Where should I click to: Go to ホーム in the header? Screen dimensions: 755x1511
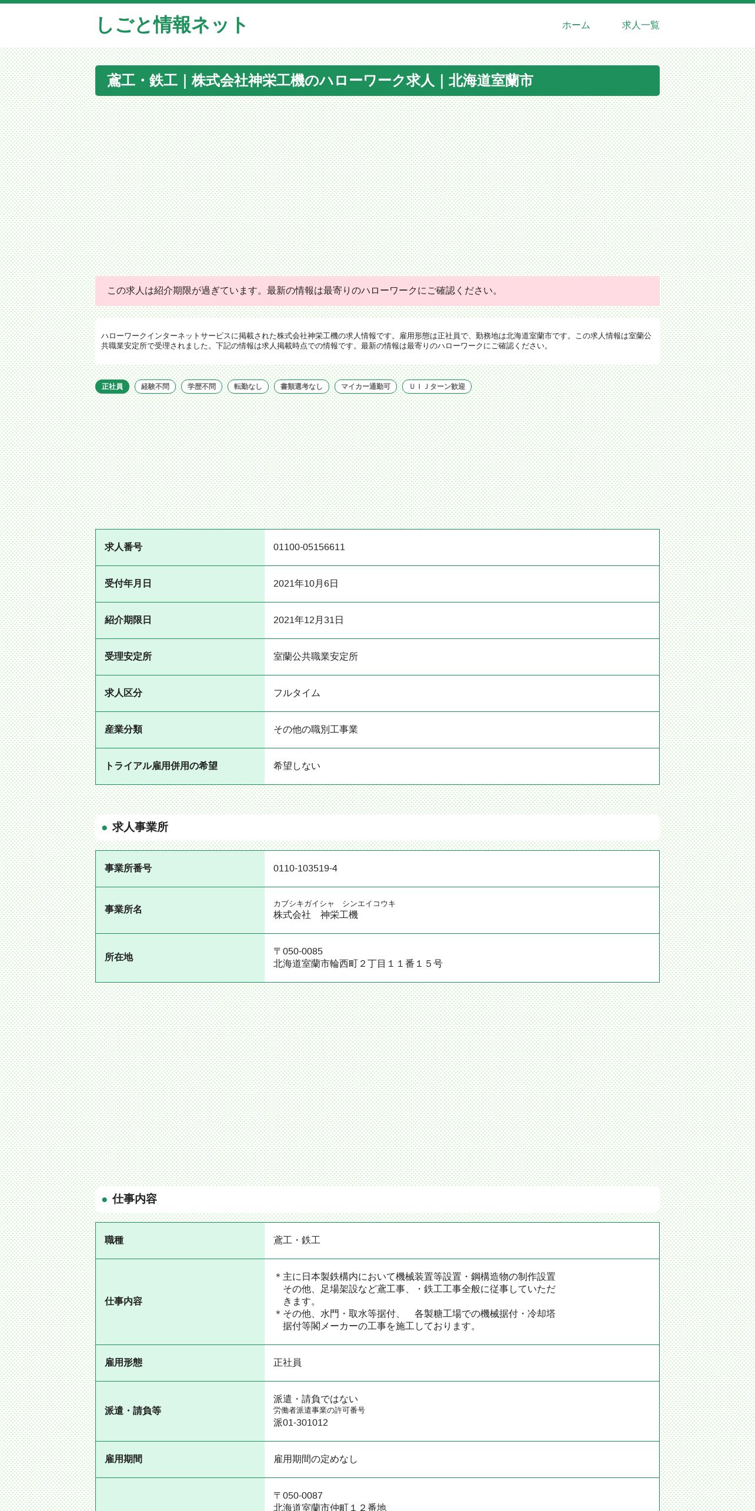tap(576, 25)
